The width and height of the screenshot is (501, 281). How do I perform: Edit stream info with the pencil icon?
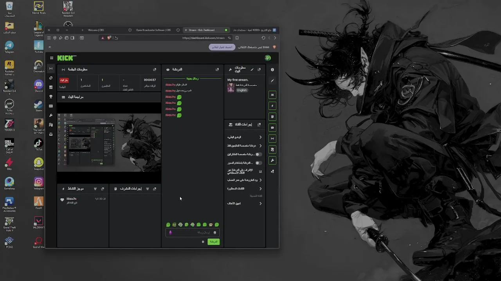pyautogui.click(x=252, y=69)
